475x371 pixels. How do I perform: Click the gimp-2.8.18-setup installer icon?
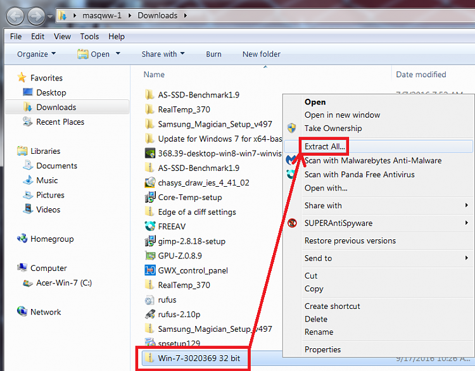click(150, 241)
